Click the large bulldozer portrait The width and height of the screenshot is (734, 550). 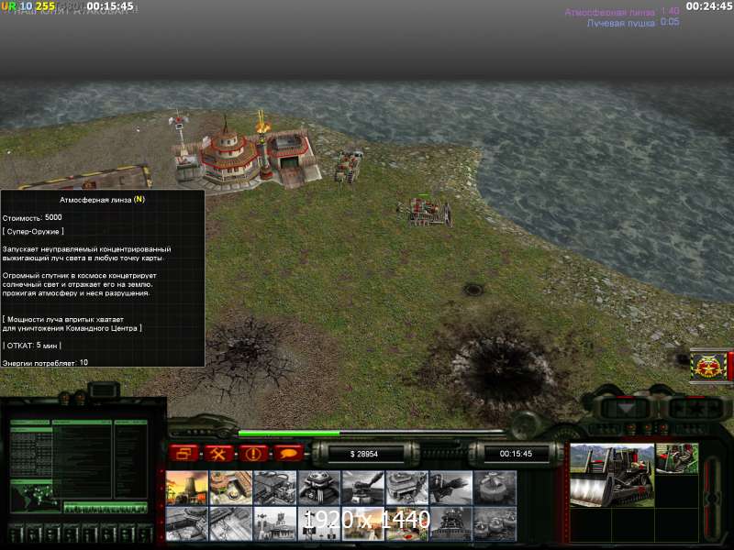pyautogui.click(x=612, y=475)
